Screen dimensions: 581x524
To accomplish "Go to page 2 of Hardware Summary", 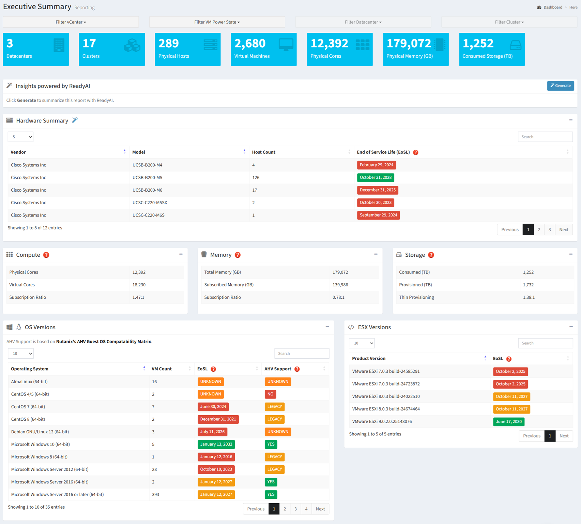I will coord(539,229).
